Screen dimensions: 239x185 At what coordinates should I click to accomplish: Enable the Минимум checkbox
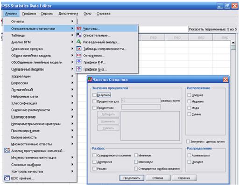pos(136,155)
